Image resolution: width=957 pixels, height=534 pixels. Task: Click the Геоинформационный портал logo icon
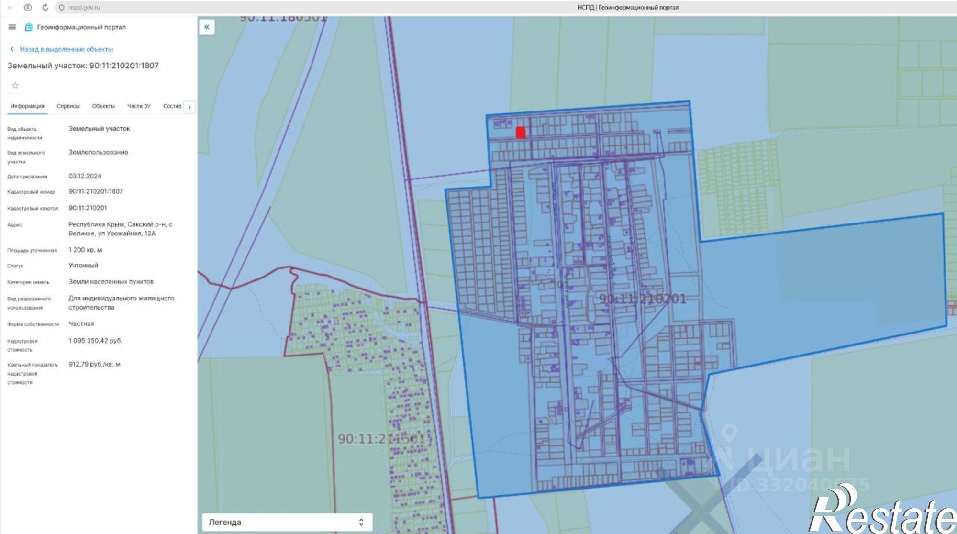(x=29, y=27)
